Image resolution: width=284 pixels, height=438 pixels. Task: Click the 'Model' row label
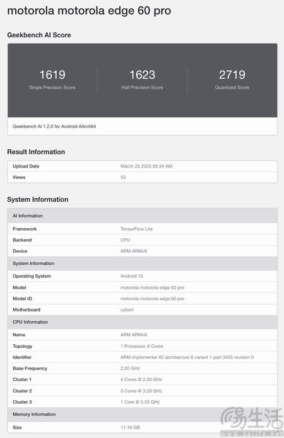pyautogui.click(x=20, y=288)
